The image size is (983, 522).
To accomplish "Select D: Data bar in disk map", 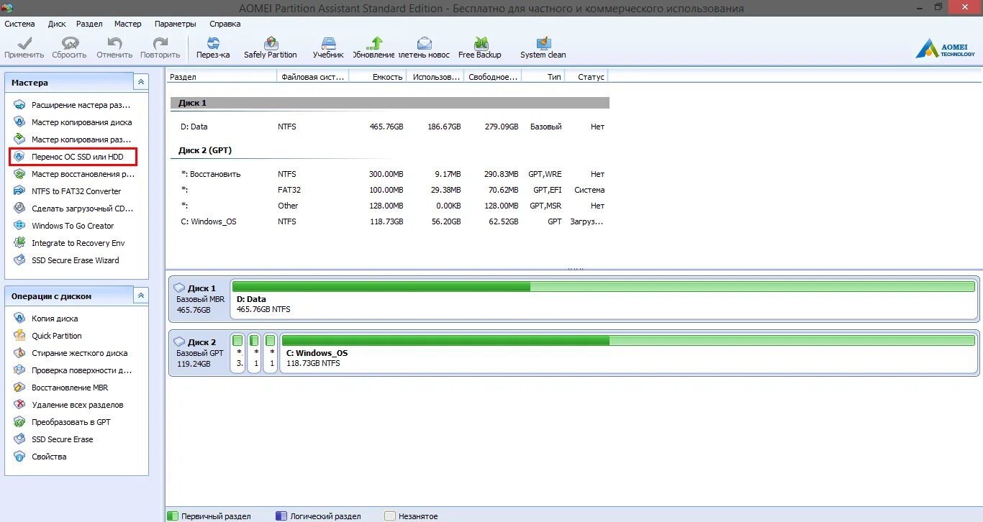I will [x=603, y=298].
